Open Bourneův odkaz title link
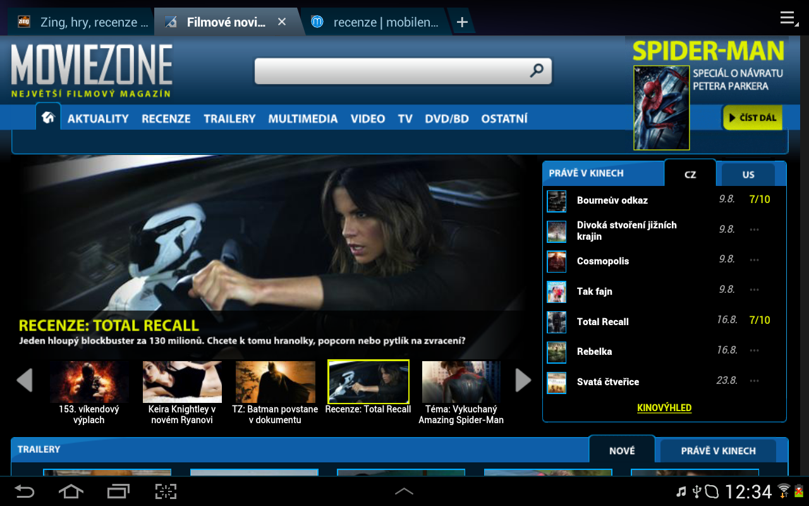 612,201
